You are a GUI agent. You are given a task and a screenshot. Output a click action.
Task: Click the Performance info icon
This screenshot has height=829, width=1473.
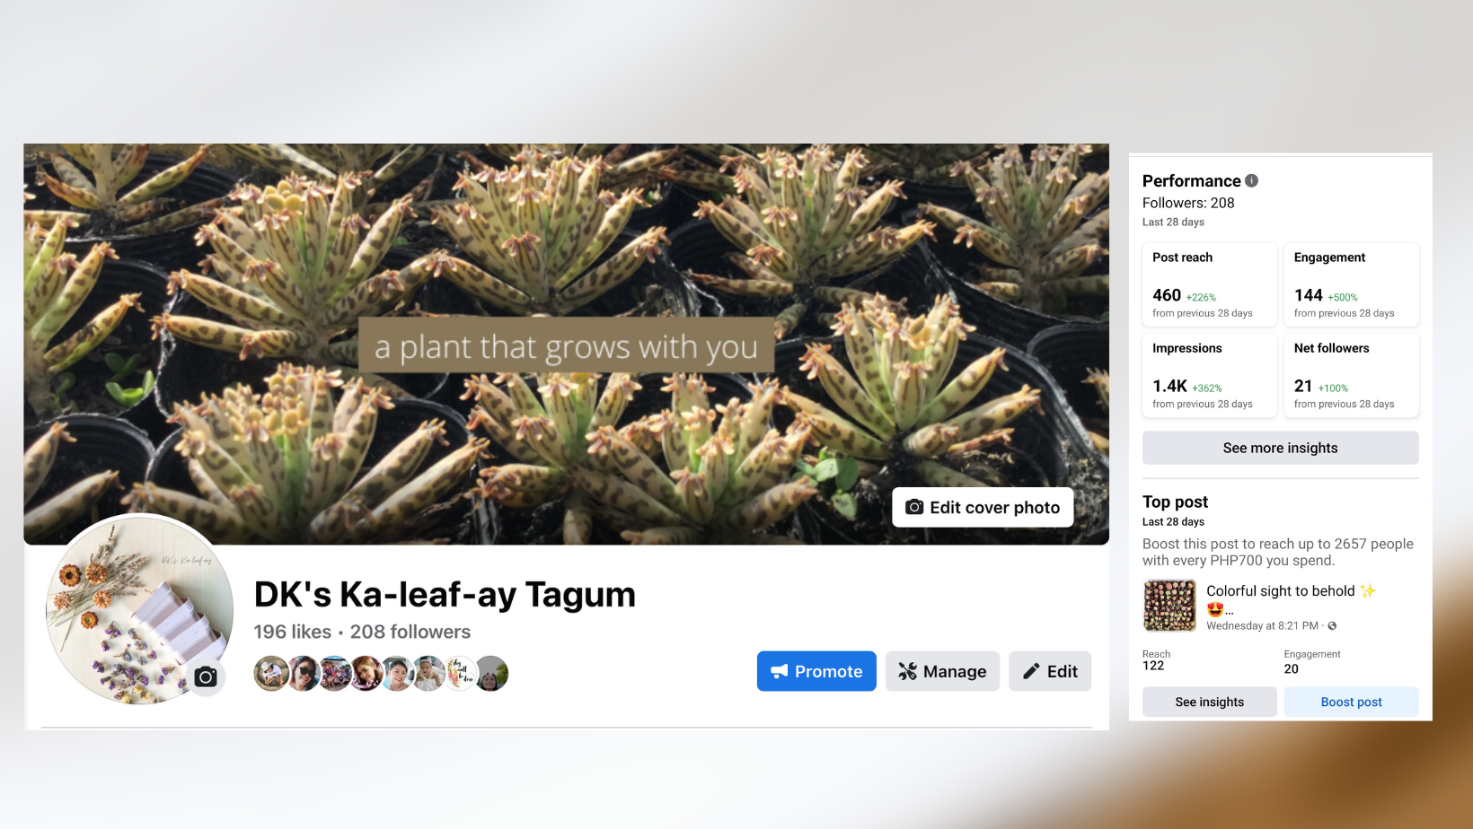1251,180
